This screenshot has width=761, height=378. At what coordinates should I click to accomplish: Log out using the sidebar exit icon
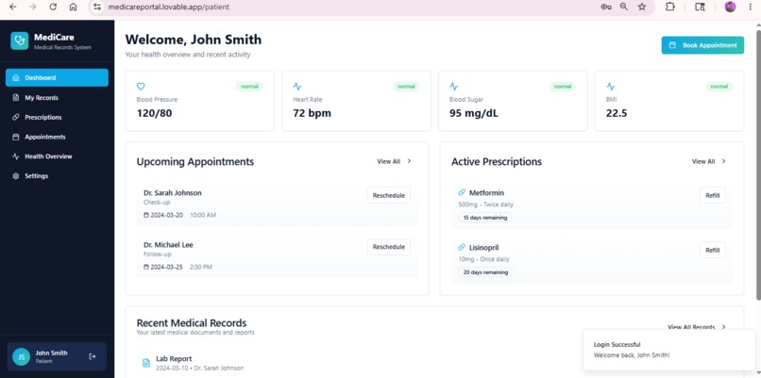pos(93,356)
